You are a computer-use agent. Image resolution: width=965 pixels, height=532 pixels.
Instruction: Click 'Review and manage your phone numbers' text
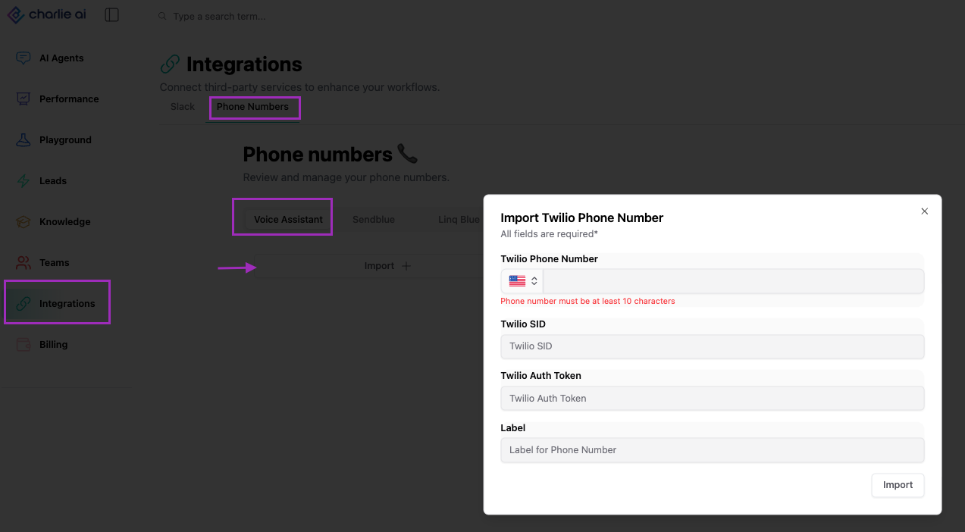tap(346, 177)
